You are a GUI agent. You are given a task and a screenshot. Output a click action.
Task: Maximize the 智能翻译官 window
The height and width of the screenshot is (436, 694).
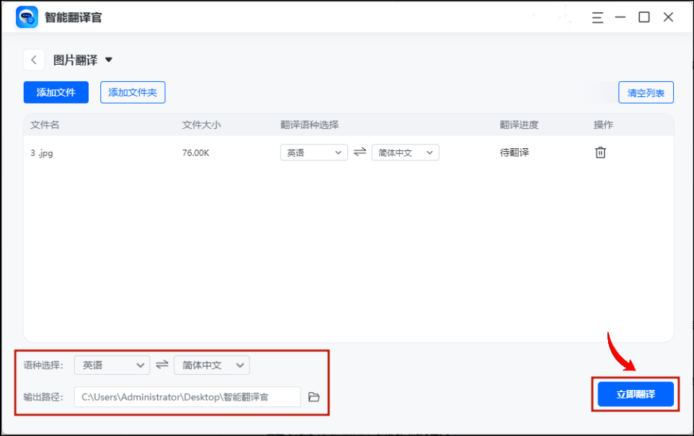point(644,17)
